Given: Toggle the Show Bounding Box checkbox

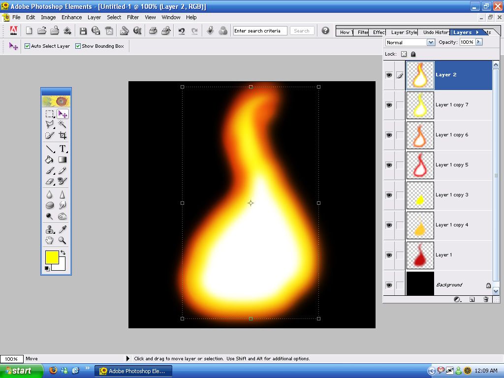Looking at the screenshot, I should (78, 46).
